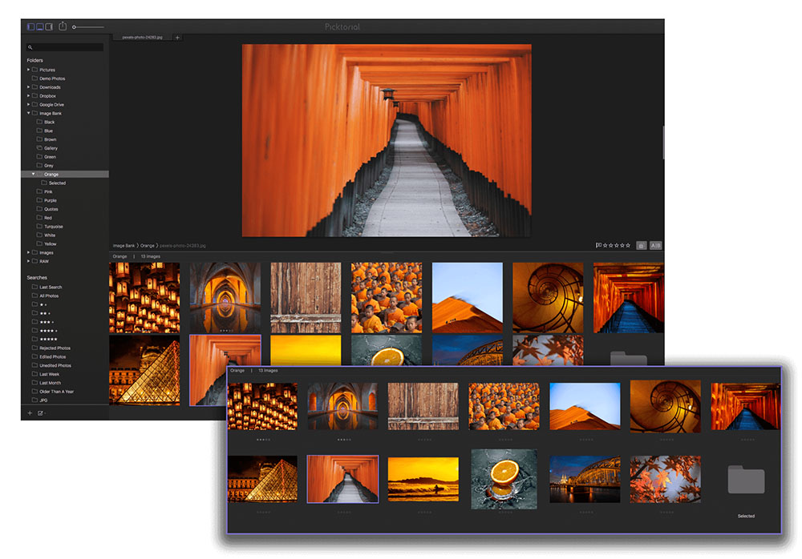
Task: Click the edit icon at sidebar bottom
Action: coord(40,413)
